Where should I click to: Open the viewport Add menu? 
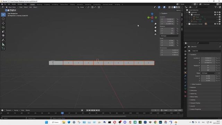(31, 7)
